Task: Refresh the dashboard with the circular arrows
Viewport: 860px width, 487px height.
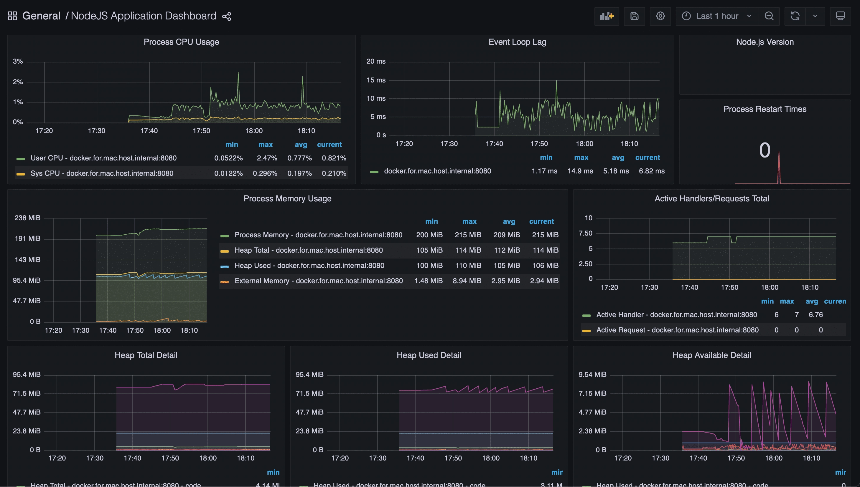Action: [x=795, y=16]
